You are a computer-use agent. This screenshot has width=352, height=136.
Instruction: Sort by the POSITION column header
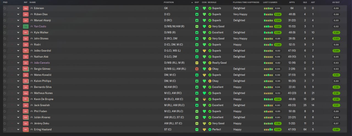pyautogui.click(x=169, y=2)
